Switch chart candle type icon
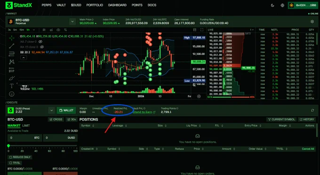The height and width of the screenshot is (175, 320). click(x=44, y=30)
